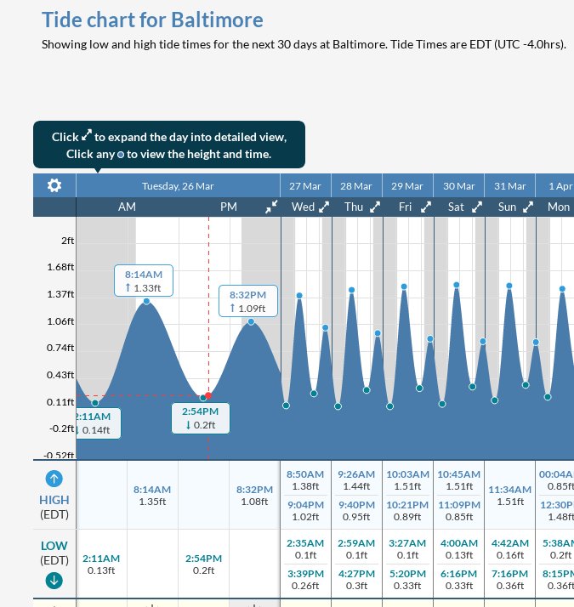Click the 8:14AM high tide point
This screenshot has height=607, width=574.
146,301
